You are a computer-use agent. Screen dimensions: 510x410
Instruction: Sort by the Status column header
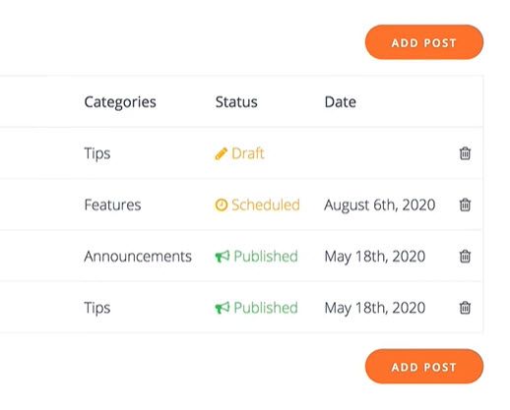coord(236,102)
